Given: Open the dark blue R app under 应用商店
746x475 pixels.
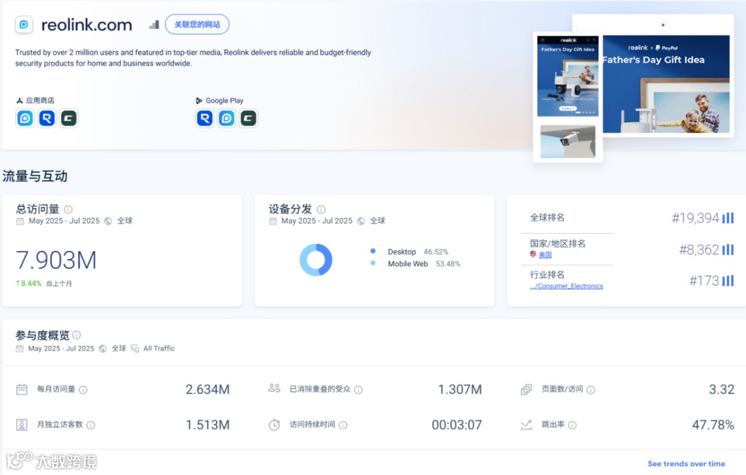Looking at the screenshot, I should coord(47,118).
